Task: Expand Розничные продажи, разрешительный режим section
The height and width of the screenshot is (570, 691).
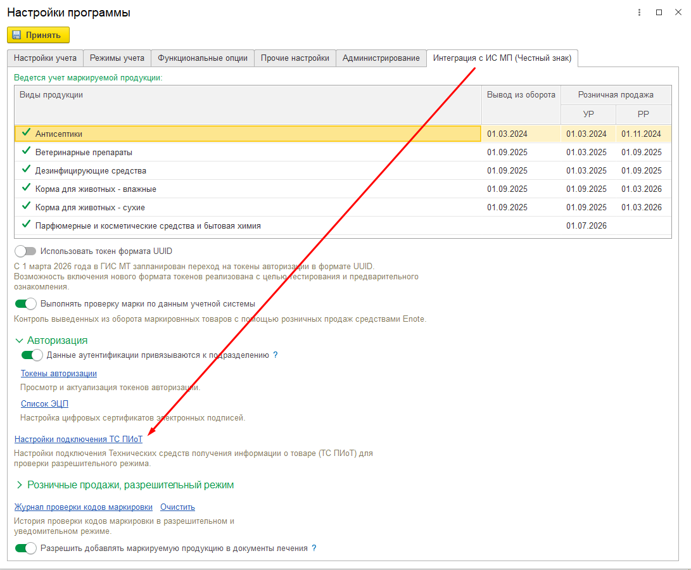Action: (18, 485)
